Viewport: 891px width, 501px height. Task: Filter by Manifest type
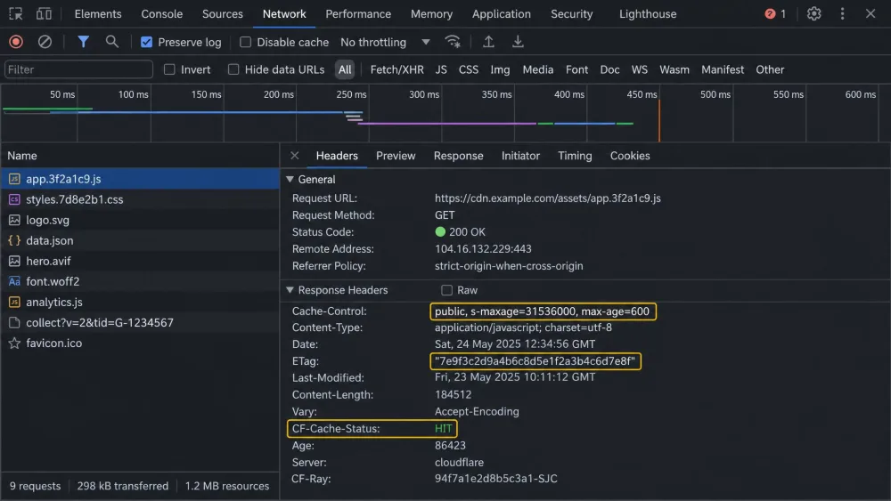click(x=723, y=69)
